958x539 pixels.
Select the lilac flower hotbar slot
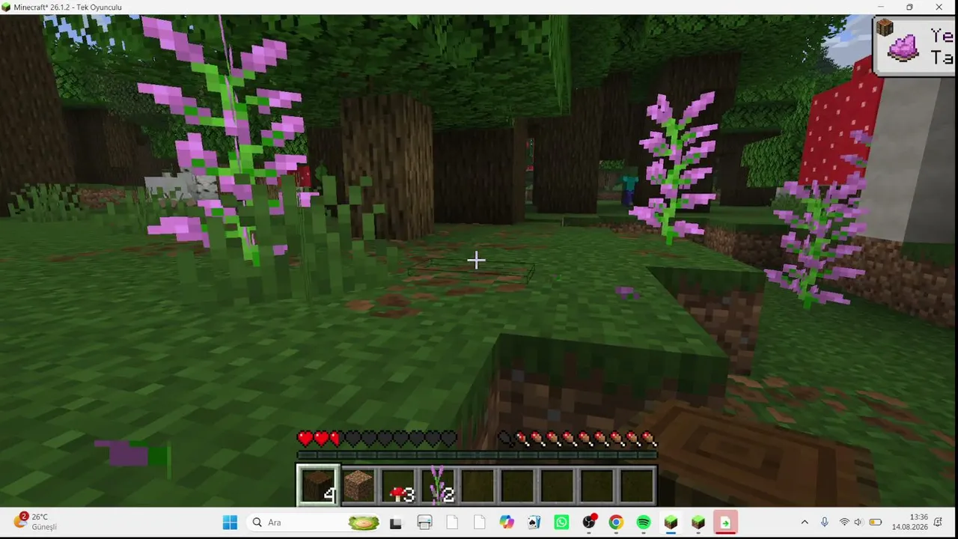pos(439,485)
